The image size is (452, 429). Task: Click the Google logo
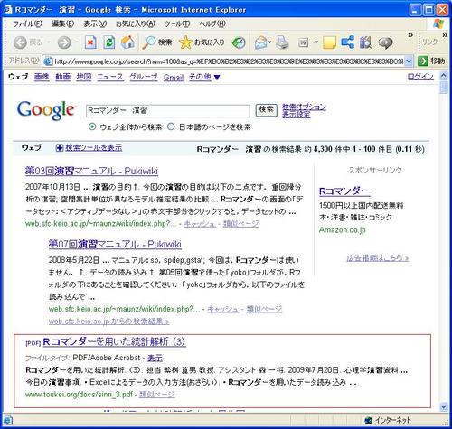(x=45, y=110)
